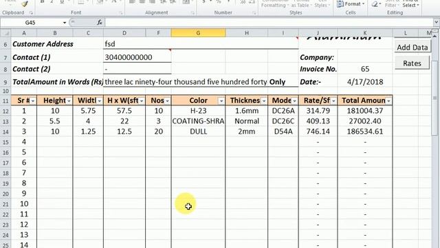Click the vertical scrollbar thumb
Viewport: 440px width, 248px height.
click(x=435, y=97)
